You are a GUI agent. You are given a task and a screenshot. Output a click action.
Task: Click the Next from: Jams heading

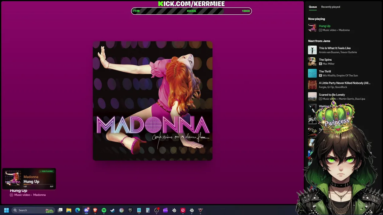coord(319,41)
